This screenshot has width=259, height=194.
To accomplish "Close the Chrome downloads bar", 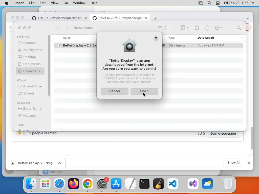I will tap(249, 163).
